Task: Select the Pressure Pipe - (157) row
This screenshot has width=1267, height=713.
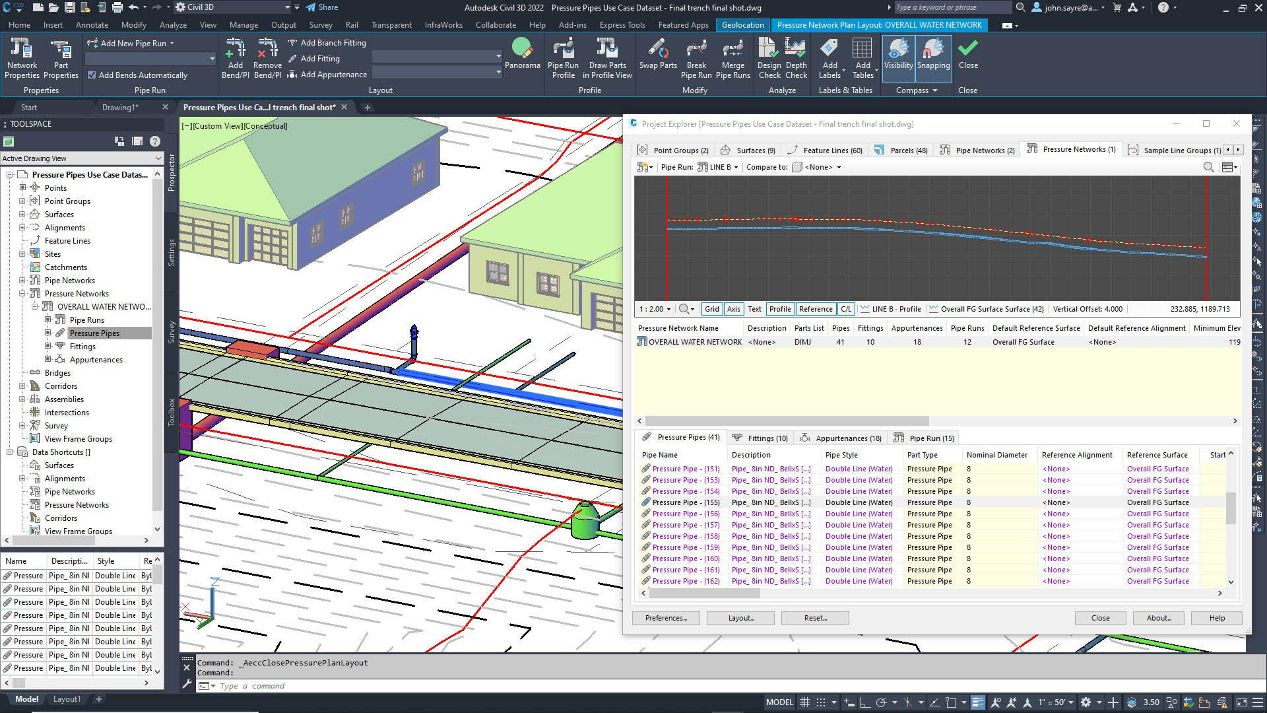Action: pyautogui.click(x=683, y=525)
